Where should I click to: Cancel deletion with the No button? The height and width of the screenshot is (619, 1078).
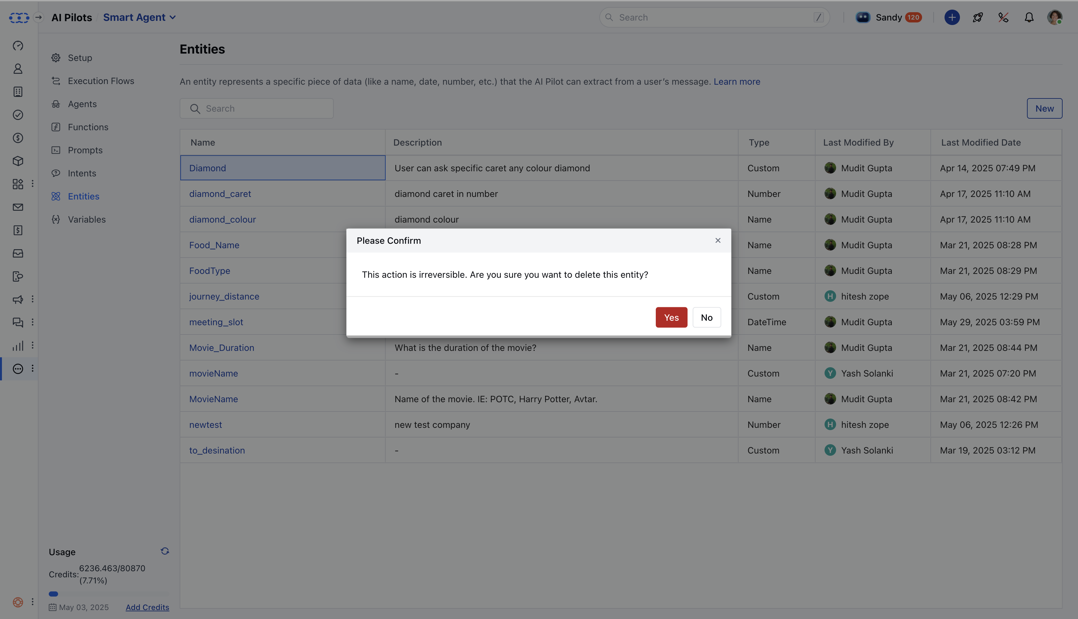pyautogui.click(x=706, y=317)
